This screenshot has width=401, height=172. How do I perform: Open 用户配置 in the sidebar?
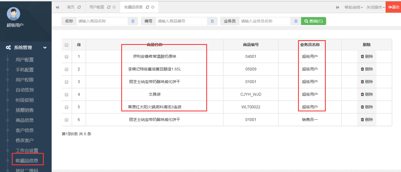pyautogui.click(x=25, y=59)
